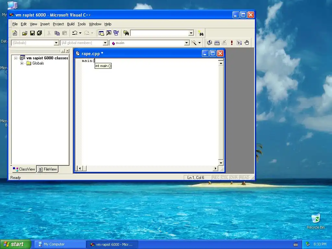Open the WizardBar actions dropdown arrow
Viewport: 332px width, 249px height.
199,43
